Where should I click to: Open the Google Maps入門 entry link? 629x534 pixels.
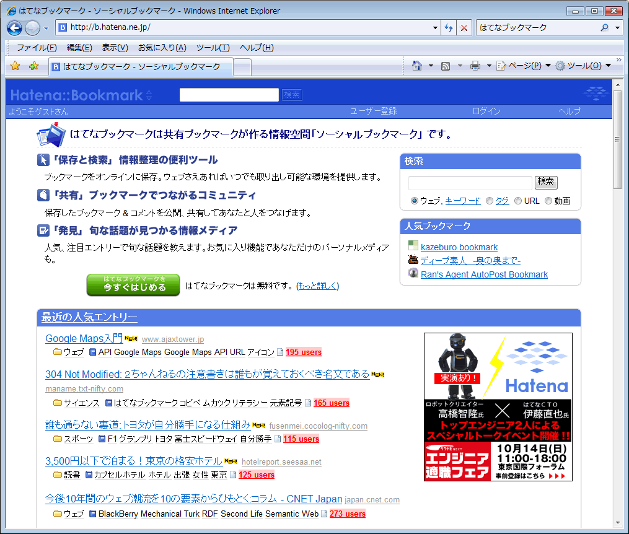(x=84, y=338)
